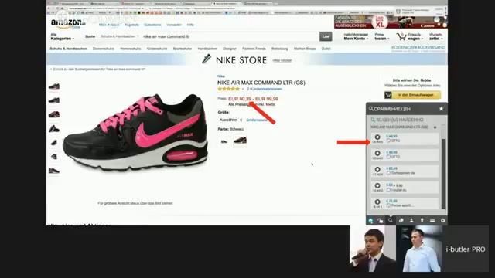Click the i-butler search tab icon
Screen dimensions: 495x278
[x=391, y=220]
